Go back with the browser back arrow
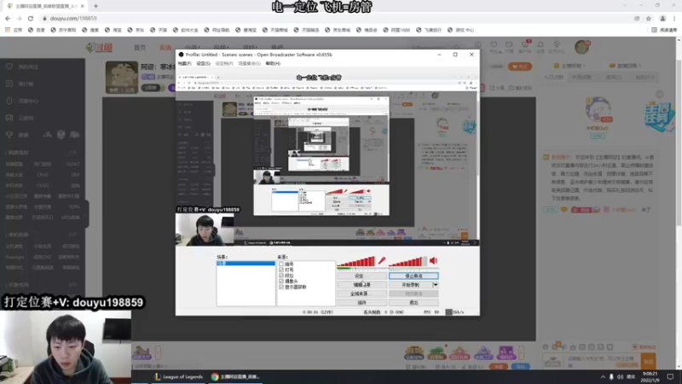Image resolution: width=682 pixels, height=384 pixels. coord(8,18)
